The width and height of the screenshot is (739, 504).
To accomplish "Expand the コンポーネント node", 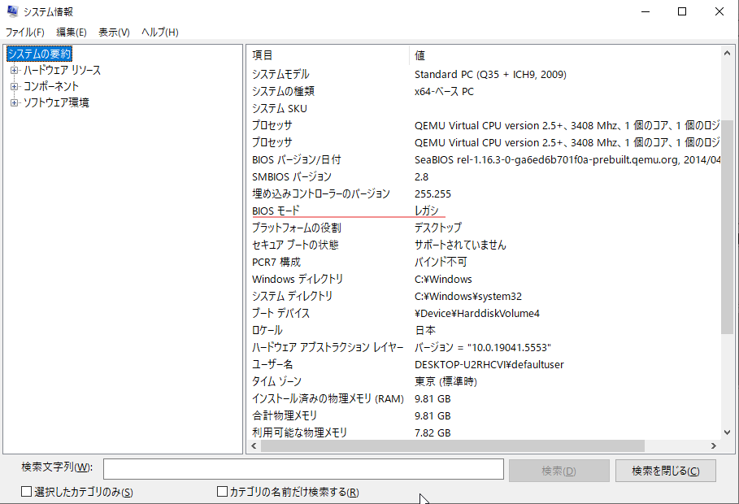I will tap(14, 86).
